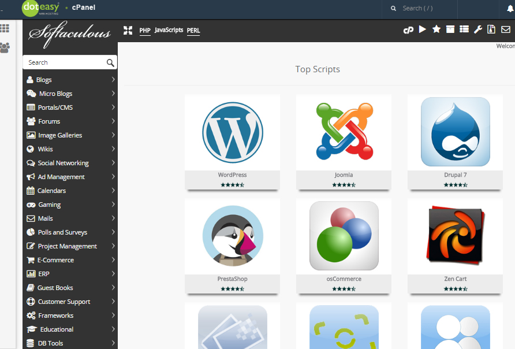515x349 pixels.
Task: Click the WordPress star rating
Action: [232, 185]
